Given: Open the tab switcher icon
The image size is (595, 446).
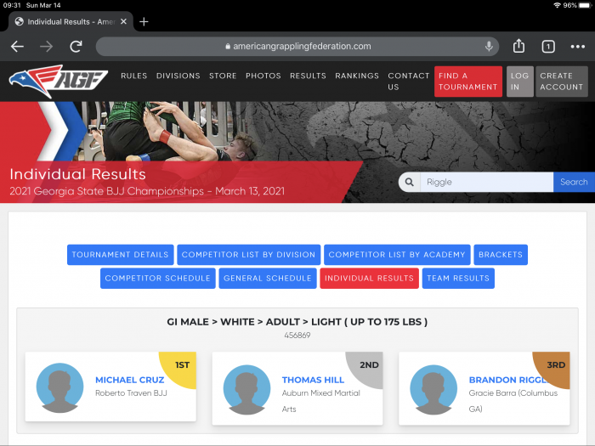Looking at the screenshot, I should point(548,47).
